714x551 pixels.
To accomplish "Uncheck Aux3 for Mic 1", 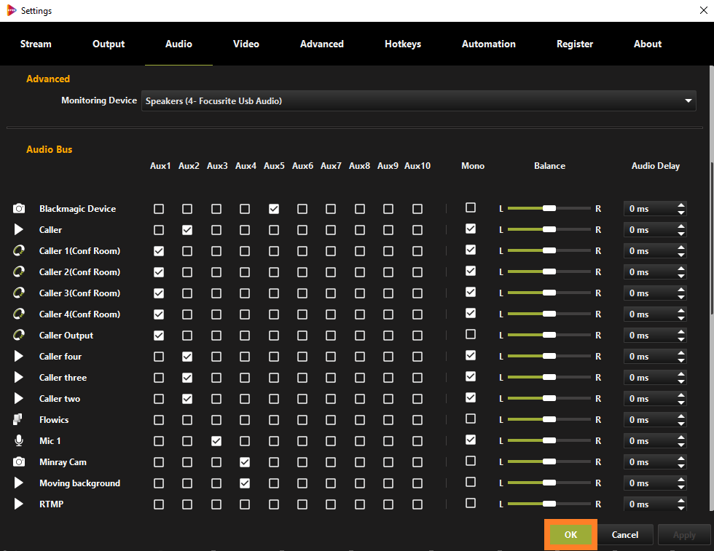I will (216, 441).
